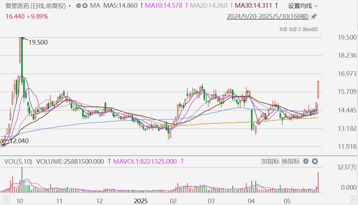Select the MA5:14.860 moving average label
This screenshot has width=358, height=205.
[x=121, y=5]
